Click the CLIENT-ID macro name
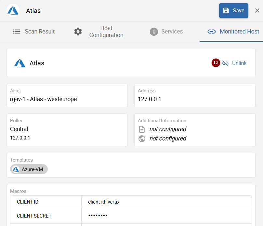The height and width of the screenshot is (226, 263). (28, 202)
